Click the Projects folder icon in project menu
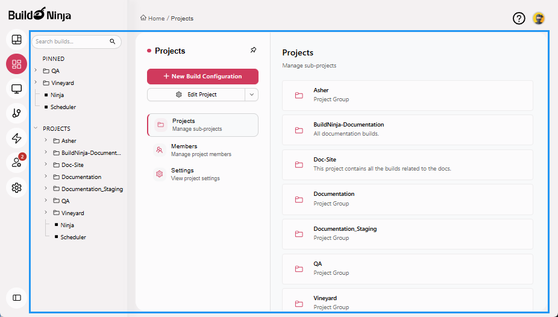This screenshot has height=317, width=558. click(161, 125)
